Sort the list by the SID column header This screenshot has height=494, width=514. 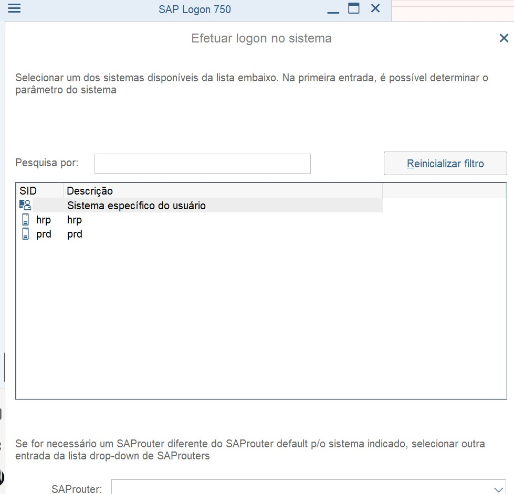[39, 190]
